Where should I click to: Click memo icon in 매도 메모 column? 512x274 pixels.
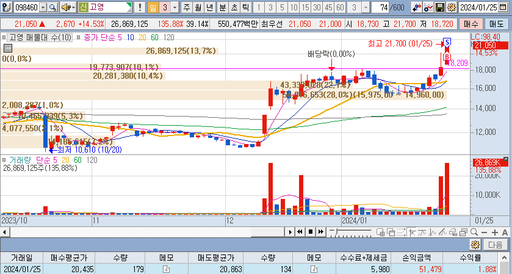click(x=314, y=269)
